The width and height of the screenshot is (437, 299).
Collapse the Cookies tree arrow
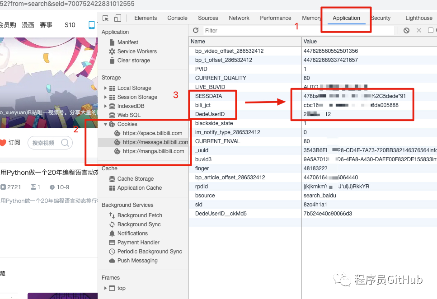105,124
